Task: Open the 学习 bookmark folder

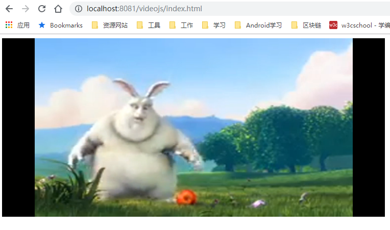Action: 214,25
